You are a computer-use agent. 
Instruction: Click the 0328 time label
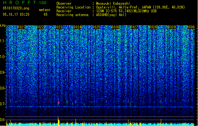(153, 27)
